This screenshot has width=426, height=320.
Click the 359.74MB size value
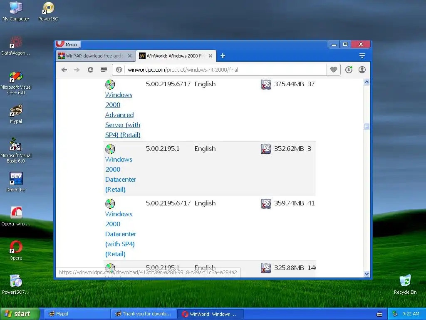[x=289, y=203]
